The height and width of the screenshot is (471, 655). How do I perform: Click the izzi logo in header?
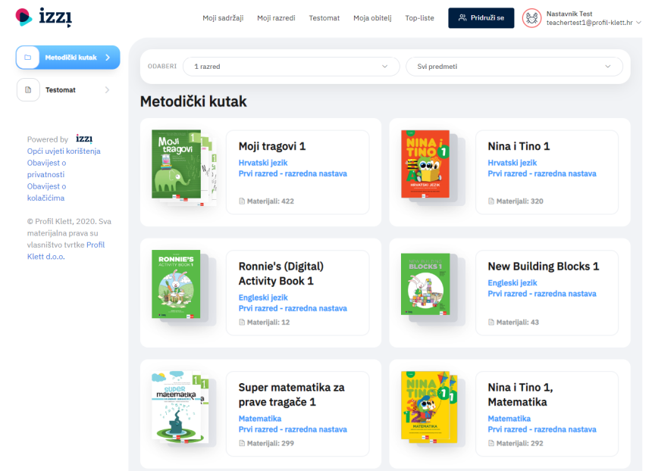44,17
